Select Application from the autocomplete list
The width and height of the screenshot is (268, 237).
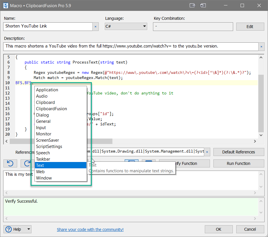(x=61, y=90)
